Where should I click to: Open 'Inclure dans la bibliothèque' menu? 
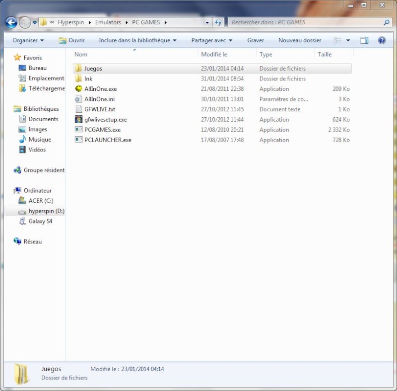coord(137,40)
